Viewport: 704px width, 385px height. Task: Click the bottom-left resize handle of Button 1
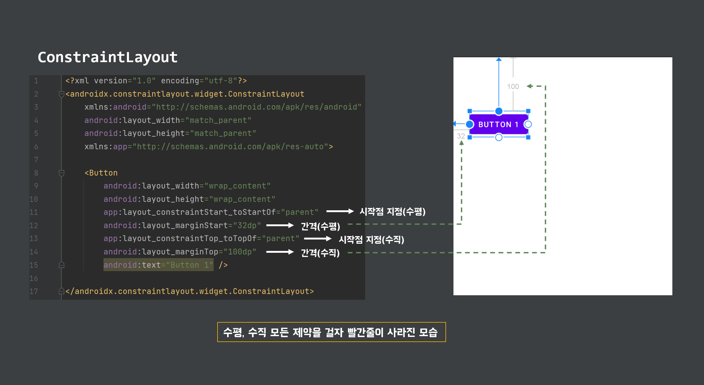[469, 137]
